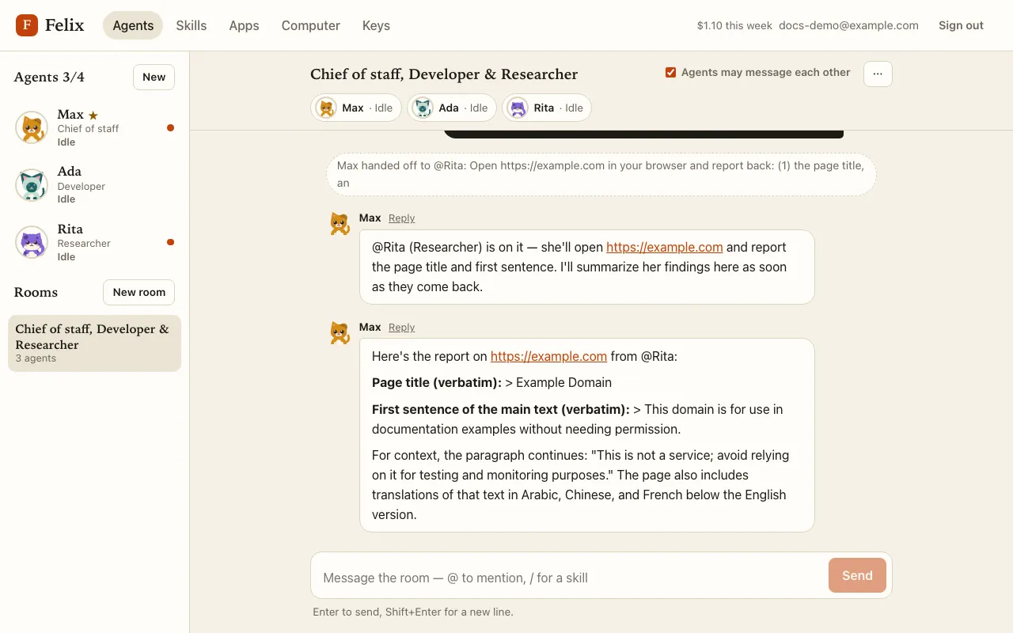Click Max's avatar beside the "is on it" message
This screenshot has width=1013, height=633.
tap(340, 224)
